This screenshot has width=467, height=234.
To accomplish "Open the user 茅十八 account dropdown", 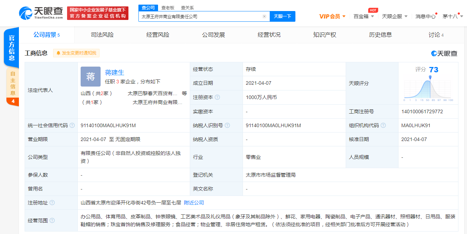I will (x=452, y=16).
